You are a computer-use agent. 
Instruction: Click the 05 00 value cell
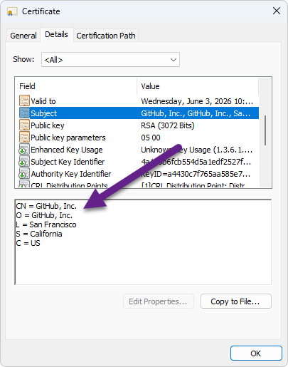[x=151, y=138]
